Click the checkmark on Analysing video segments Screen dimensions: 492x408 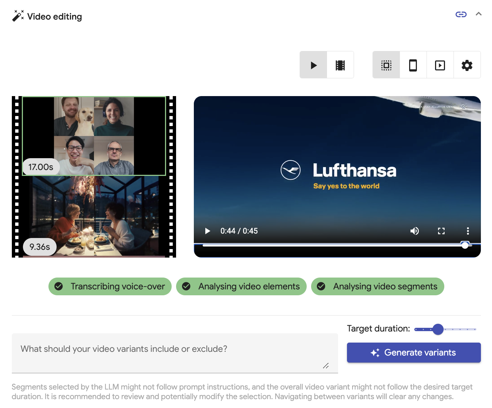click(x=321, y=286)
